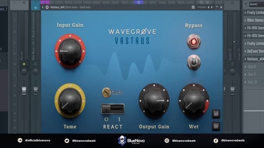Click the Instagram camera icon
This screenshot has height=148, width=264.
point(167,141)
